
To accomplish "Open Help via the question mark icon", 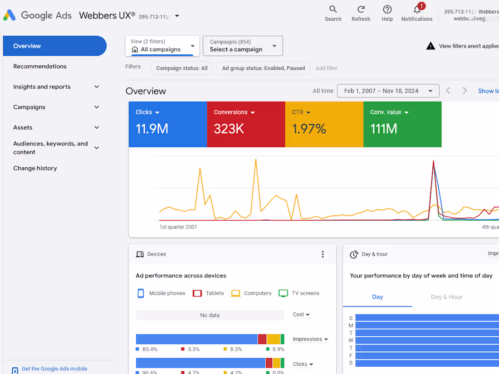I will [x=387, y=13].
